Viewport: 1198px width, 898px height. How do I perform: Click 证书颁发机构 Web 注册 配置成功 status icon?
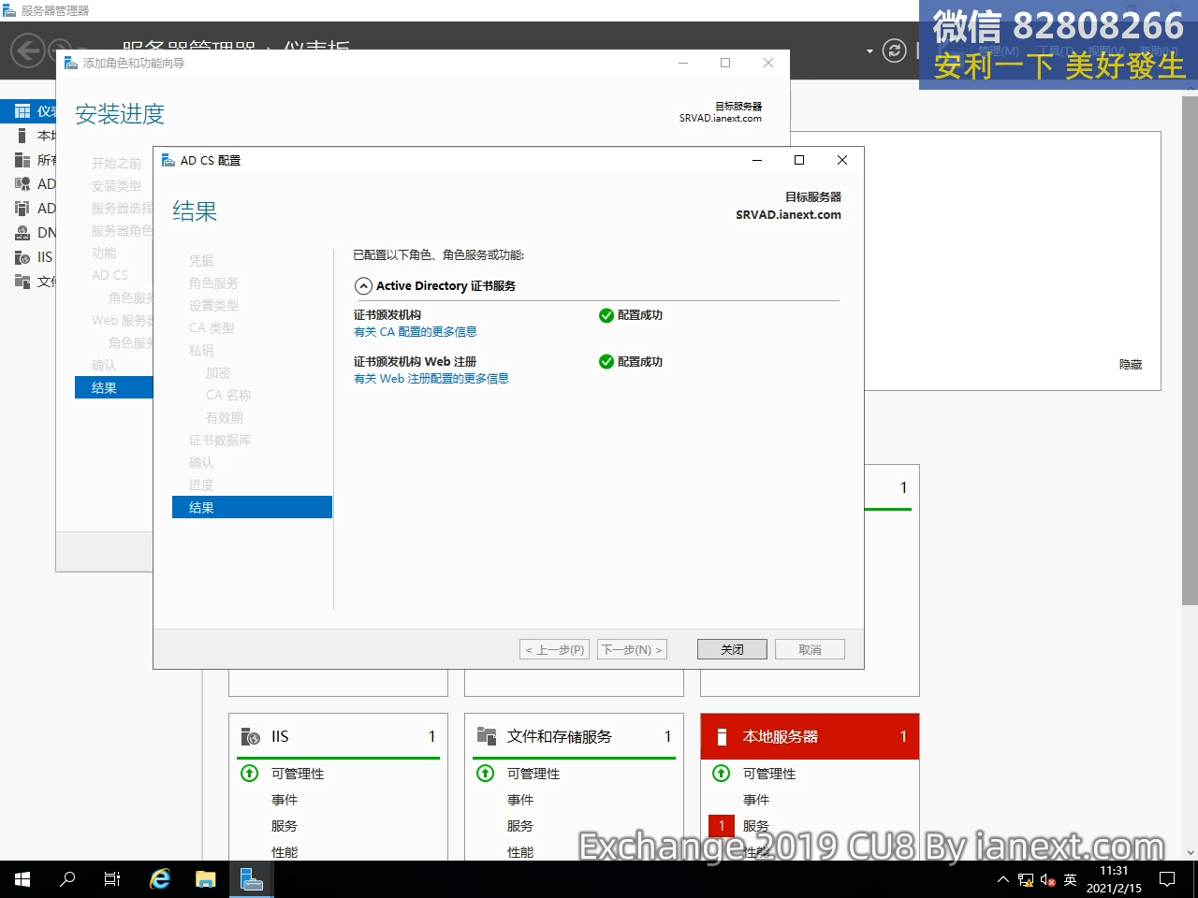click(606, 362)
